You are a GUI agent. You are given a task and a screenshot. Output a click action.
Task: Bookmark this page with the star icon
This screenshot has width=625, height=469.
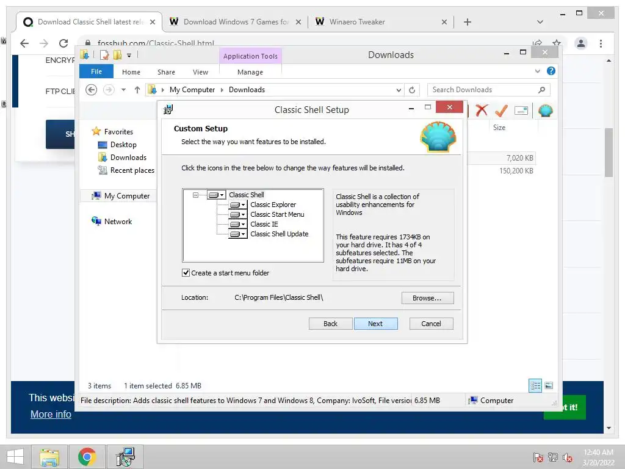[x=557, y=43]
